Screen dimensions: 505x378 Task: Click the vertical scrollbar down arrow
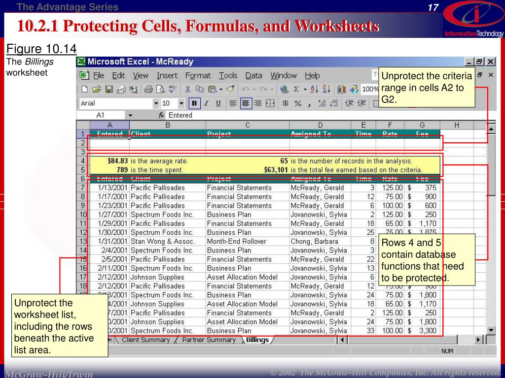coord(491,330)
